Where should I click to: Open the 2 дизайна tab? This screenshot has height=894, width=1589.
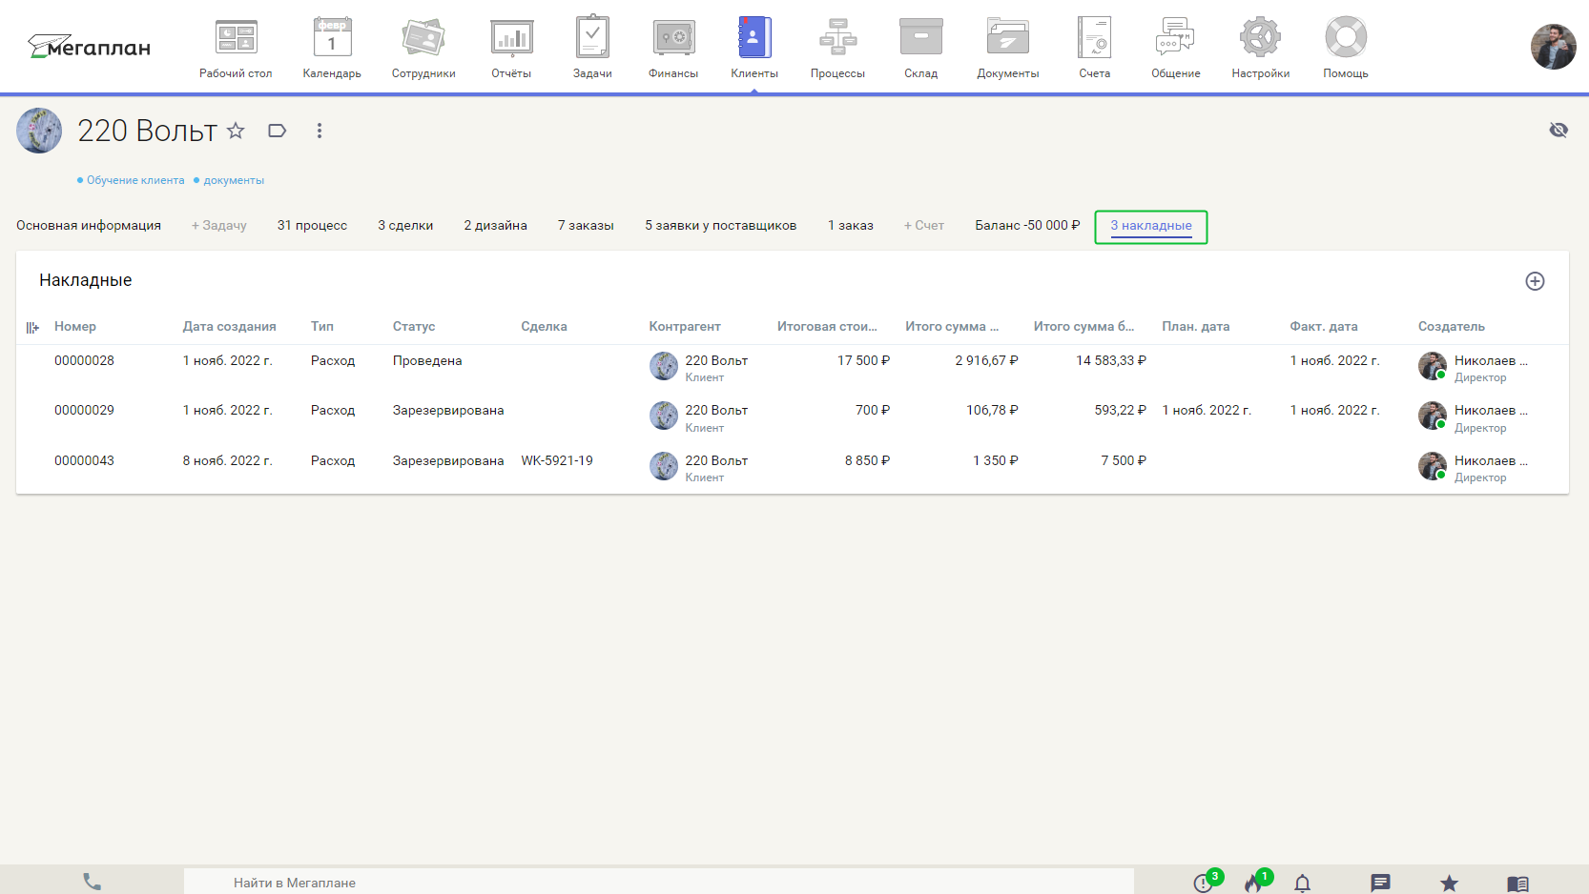pos(496,226)
